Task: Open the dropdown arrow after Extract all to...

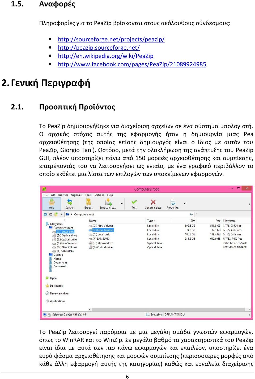Action: [x=122, y=204]
